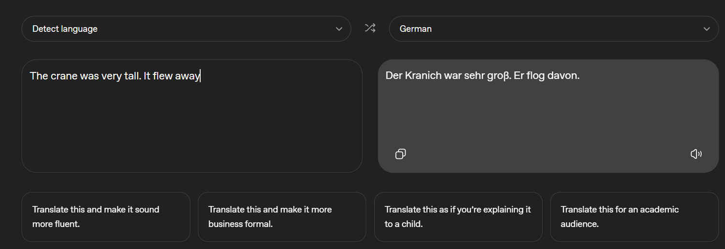Play the translation audio with speaker icon

click(696, 154)
